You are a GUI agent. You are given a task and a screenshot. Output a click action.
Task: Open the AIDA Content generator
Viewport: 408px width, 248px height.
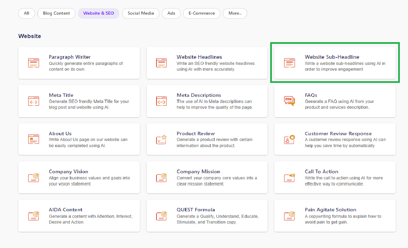click(79, 215)
